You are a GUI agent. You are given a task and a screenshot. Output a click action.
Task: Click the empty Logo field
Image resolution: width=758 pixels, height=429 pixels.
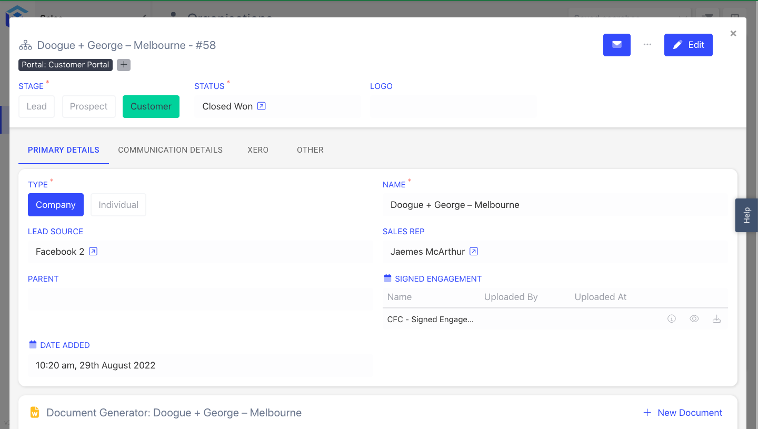click(453, 106)
